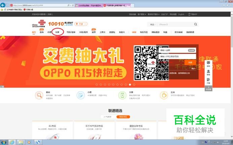The height and width of the screenshot is (145, 233).
Task: Click the iPhone X site search field
Action: point(175,25)
